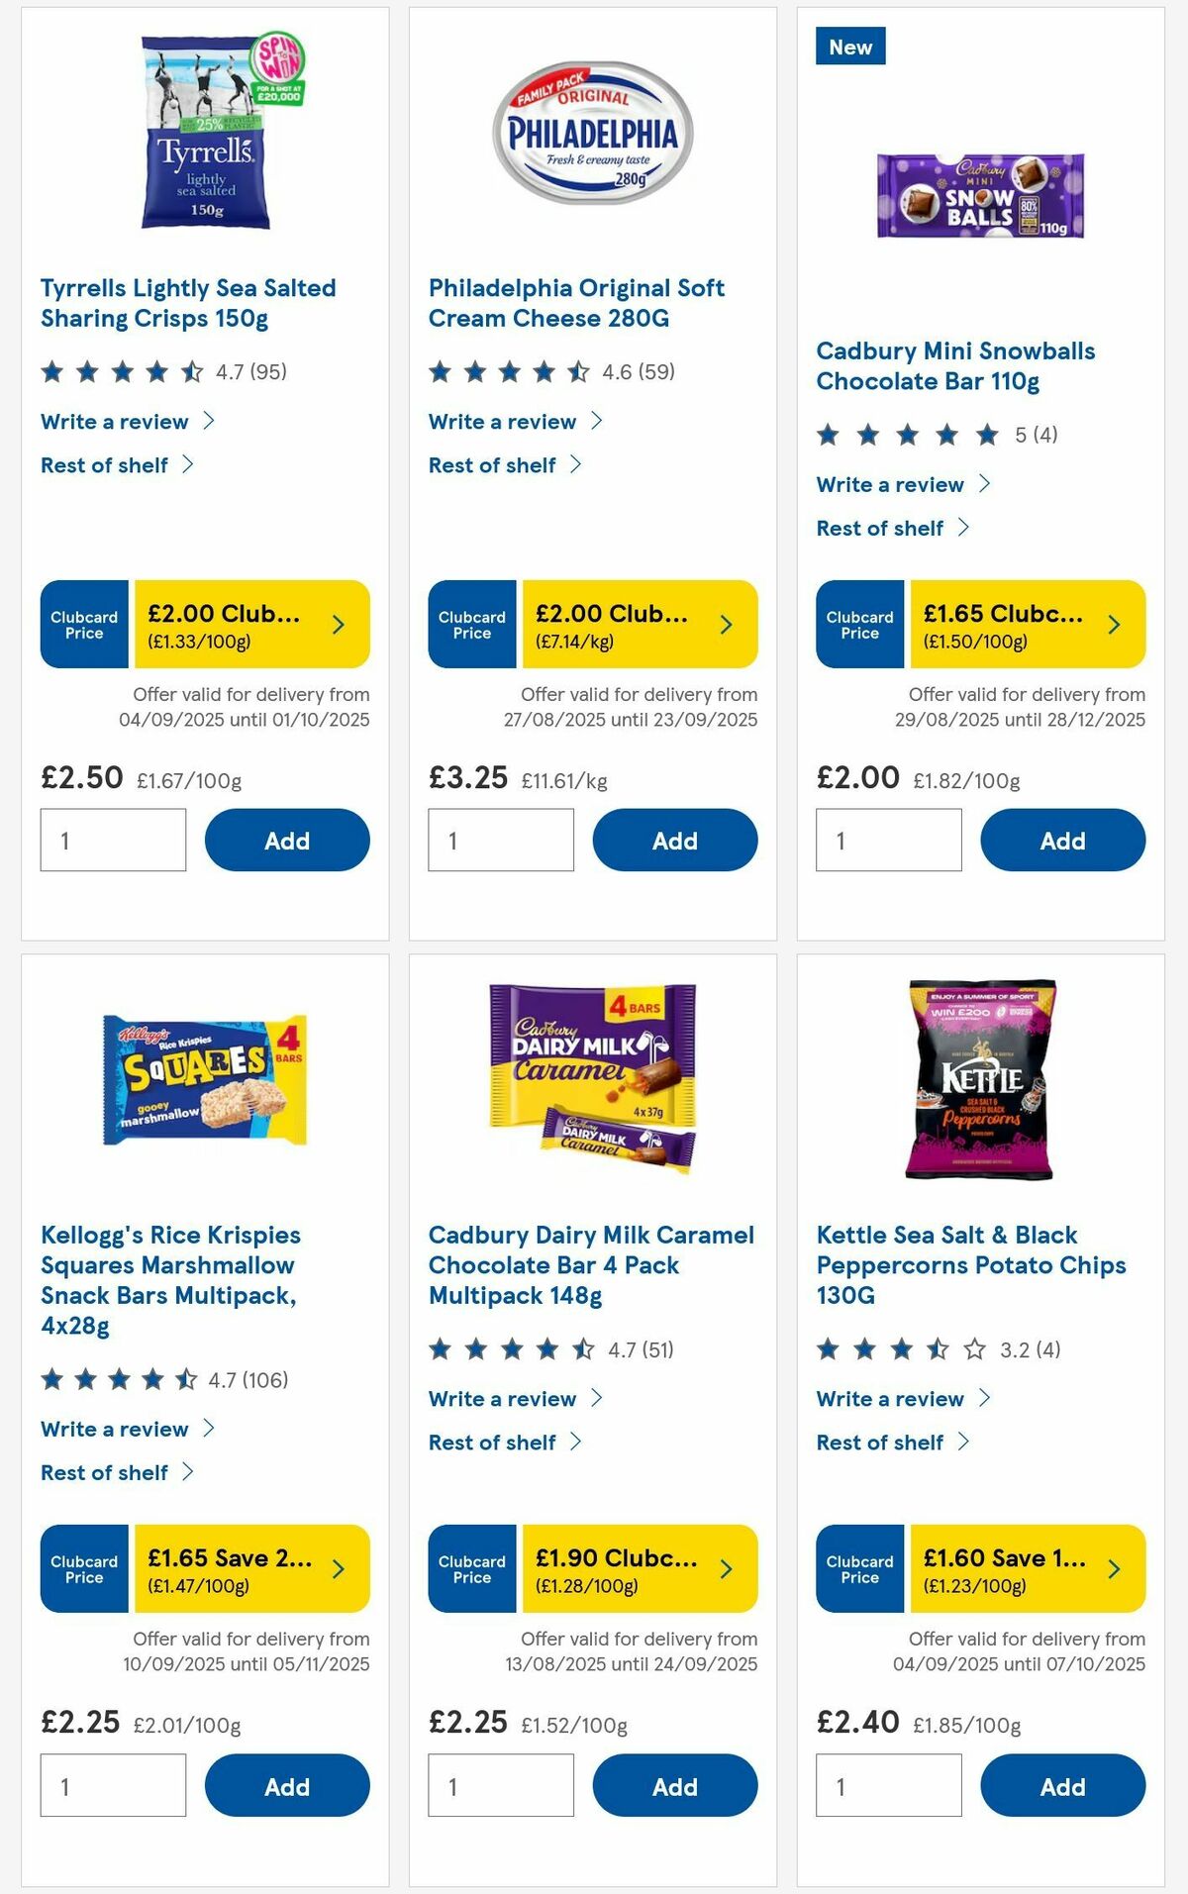Open the Philadelphia Clubcard price details arrow
Screen dimensions: 1188x1894
point(726,625)
